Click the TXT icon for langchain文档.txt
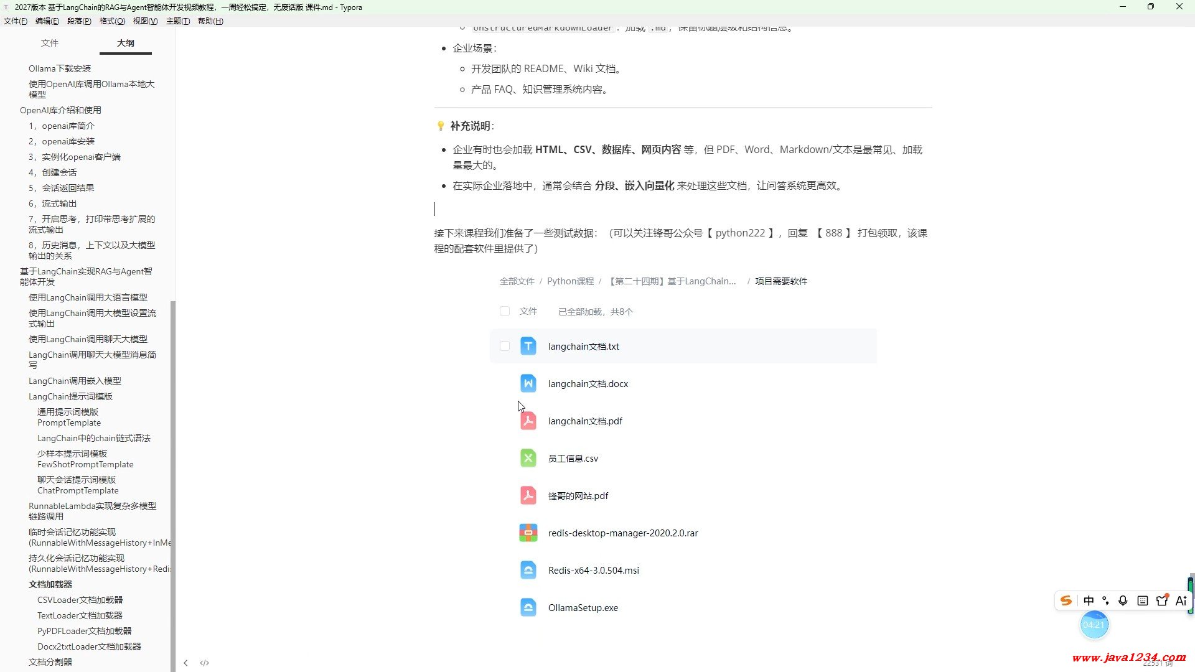This screenshot has width=1195, height=672. [528, 346]
